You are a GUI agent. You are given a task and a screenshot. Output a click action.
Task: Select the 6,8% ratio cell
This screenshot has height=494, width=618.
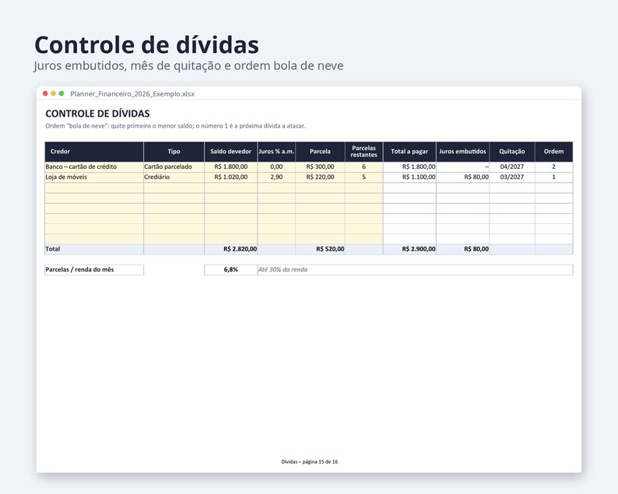tap(230, 270)
